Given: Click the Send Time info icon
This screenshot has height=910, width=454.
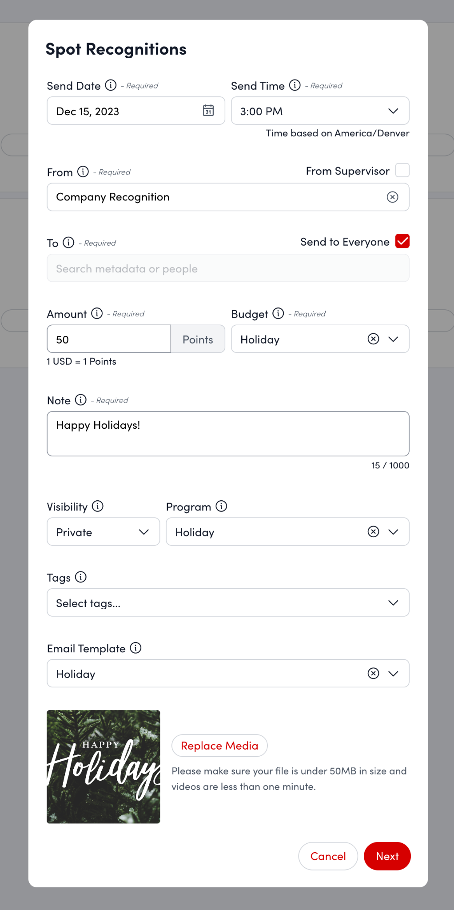Looking at the screenshot, I should (x=295, y=85).
